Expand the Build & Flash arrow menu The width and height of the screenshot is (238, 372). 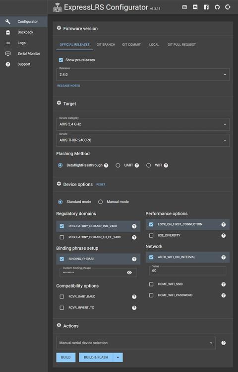[x=118, y=357]
